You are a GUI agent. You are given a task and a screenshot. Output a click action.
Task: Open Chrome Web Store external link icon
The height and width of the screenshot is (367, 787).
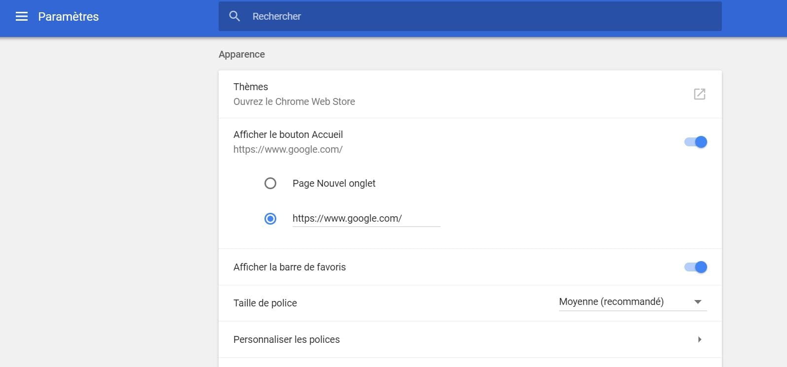700,94
